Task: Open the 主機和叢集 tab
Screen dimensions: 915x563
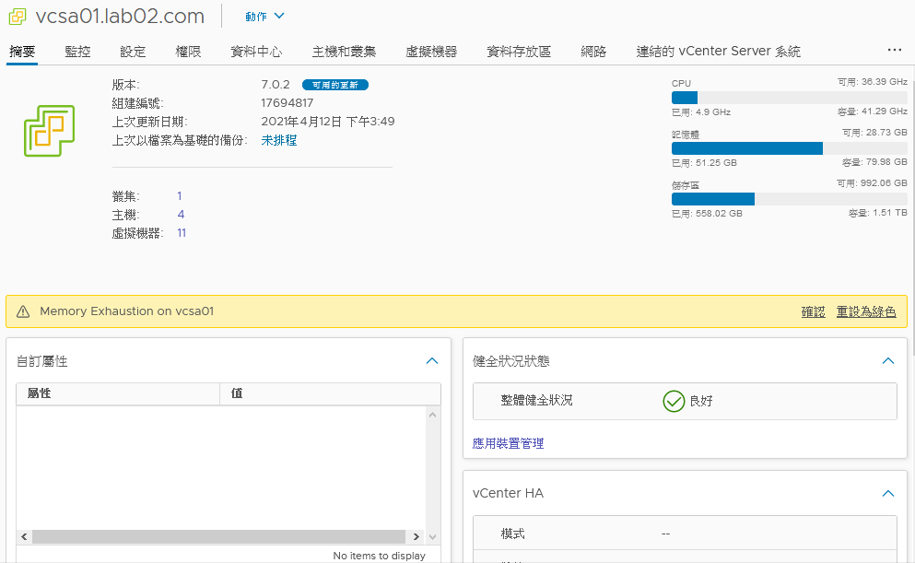Action: coord(344,52)
